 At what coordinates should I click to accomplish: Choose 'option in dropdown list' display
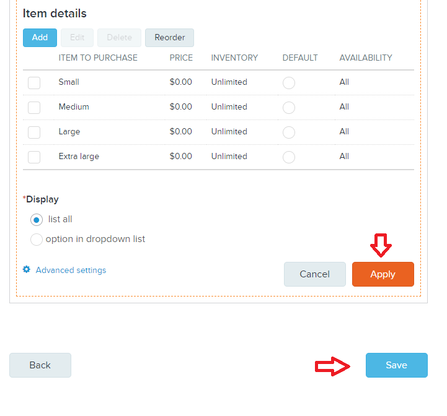tap(37, 240)
